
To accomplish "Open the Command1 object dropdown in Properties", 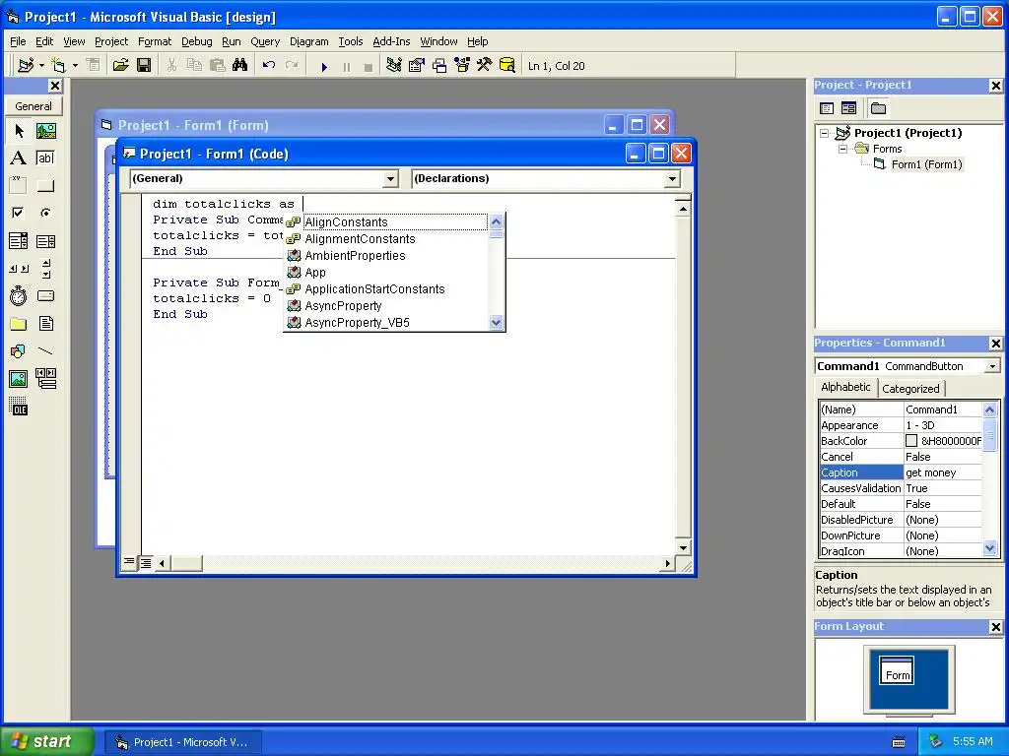I will pos(993,366).
